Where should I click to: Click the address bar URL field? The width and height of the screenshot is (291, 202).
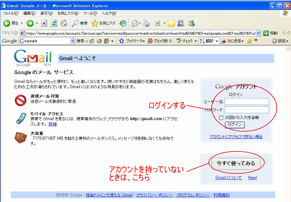pyautogui.click(x=140, y=33)
